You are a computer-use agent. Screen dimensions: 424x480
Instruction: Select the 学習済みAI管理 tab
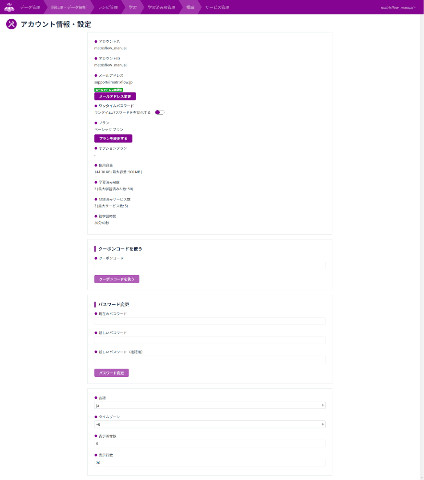(162, 8)
